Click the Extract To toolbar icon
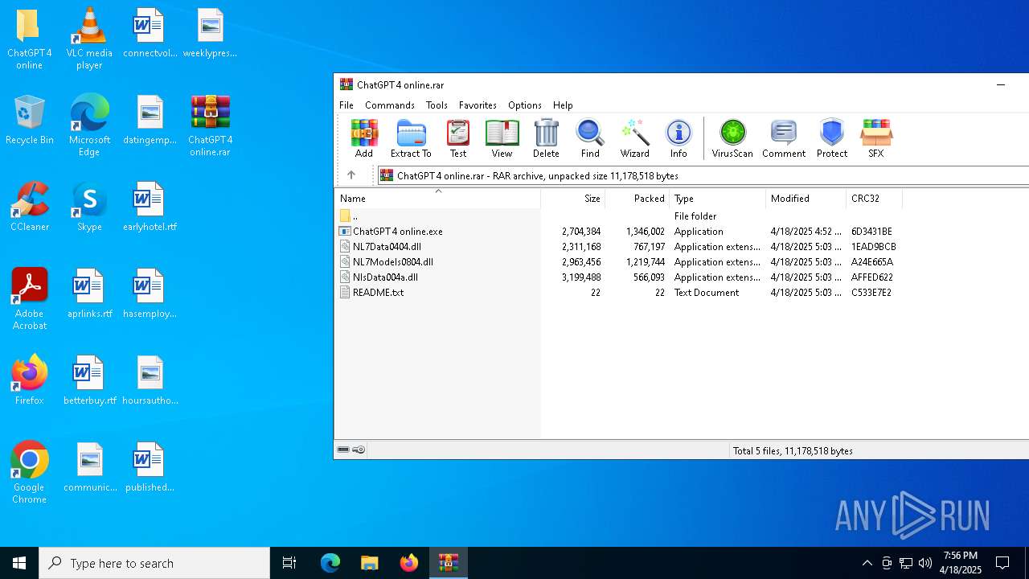 pos(411,138)
